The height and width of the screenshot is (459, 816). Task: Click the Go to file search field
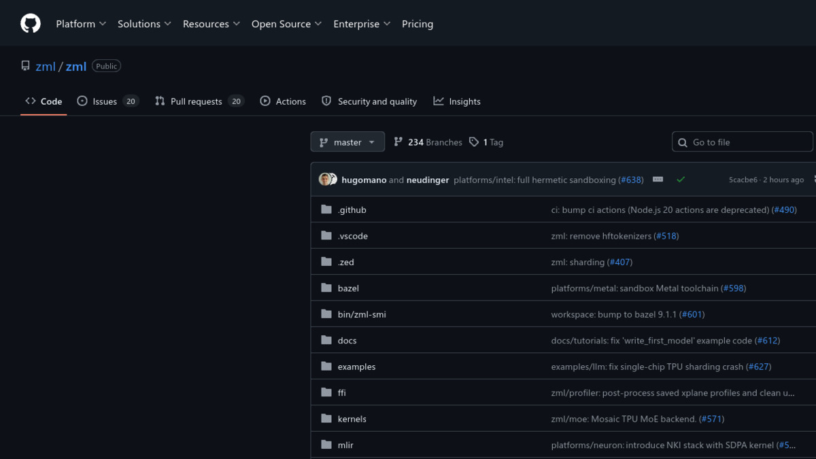coord(743,142)
